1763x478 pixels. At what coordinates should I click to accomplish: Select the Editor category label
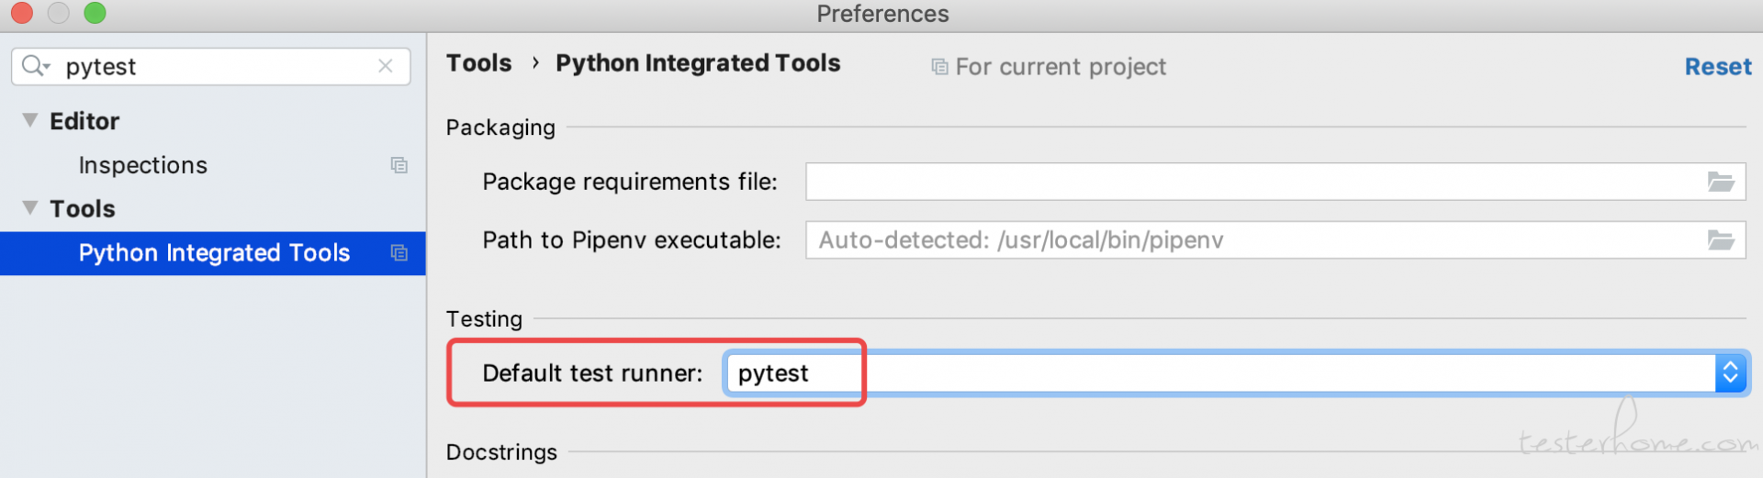coord(84,121)
